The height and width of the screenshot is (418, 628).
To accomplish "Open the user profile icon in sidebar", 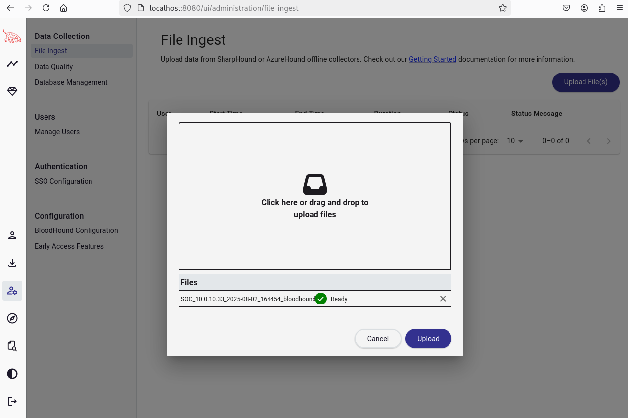I will (x=12, y=235).
